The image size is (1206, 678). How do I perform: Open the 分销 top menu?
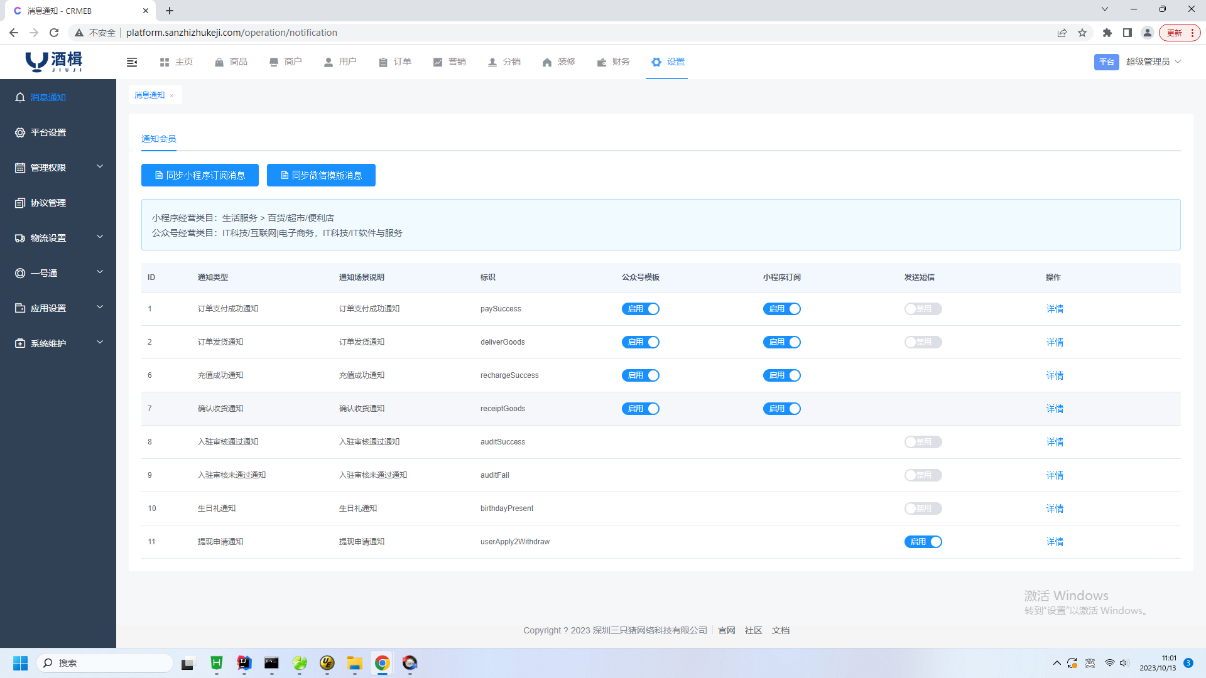point(504,62)
